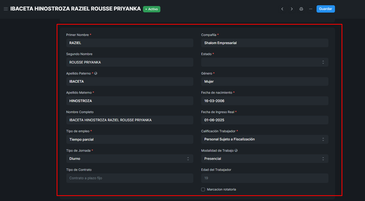
Task: Toggle the sidebar hamburger menu icon
Action: pos(6,9)
